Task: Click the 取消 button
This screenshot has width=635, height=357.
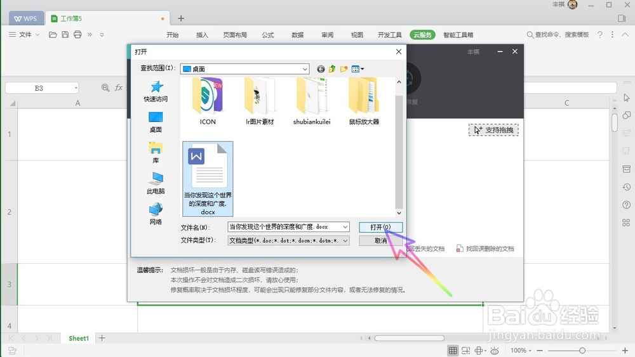Action: coord(380,240)
